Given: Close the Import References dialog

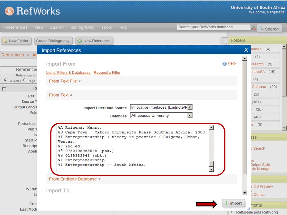Looking at the screenshot, I should (x=246, y=50).
